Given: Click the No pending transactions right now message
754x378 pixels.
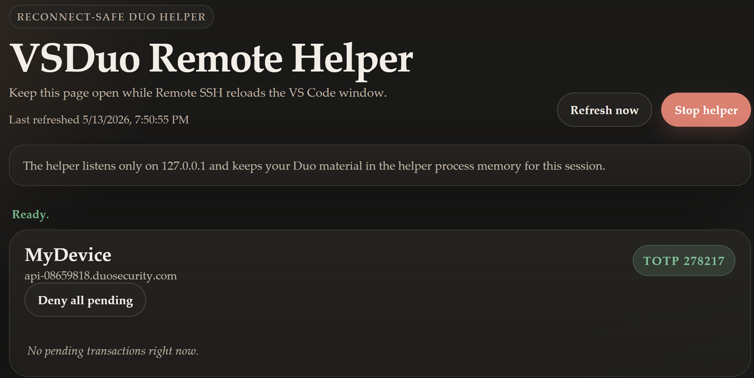Looking at the screenshot, I should tap(113, 351).
